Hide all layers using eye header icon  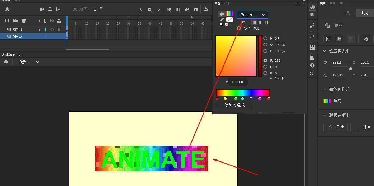click(52, 21)
